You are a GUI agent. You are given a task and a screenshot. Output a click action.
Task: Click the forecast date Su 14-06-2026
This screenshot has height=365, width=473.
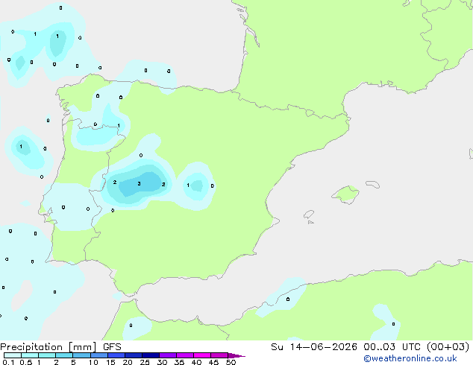tap(314, 347)
